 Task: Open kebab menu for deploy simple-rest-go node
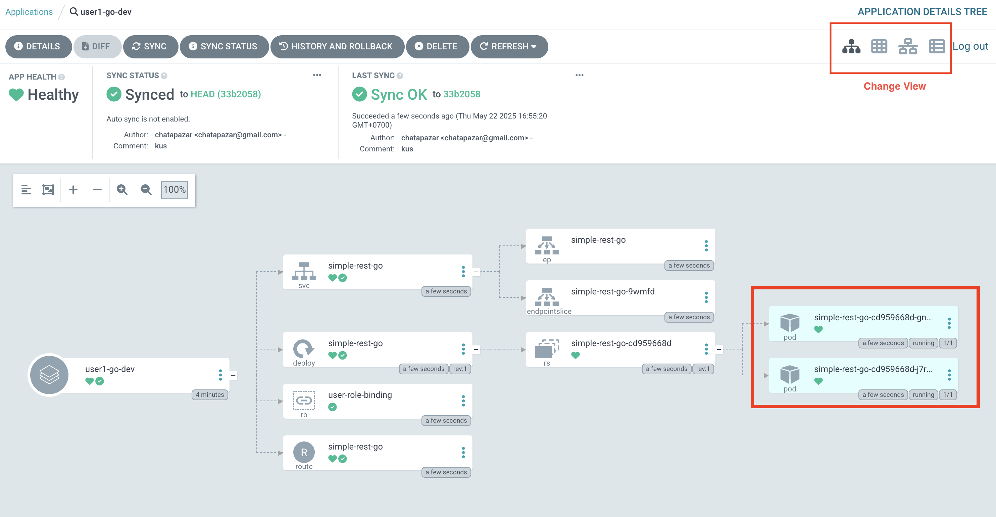click(463, 349)
